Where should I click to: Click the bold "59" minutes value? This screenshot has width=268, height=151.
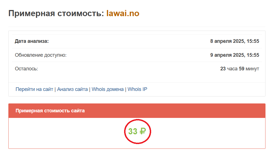242,68
